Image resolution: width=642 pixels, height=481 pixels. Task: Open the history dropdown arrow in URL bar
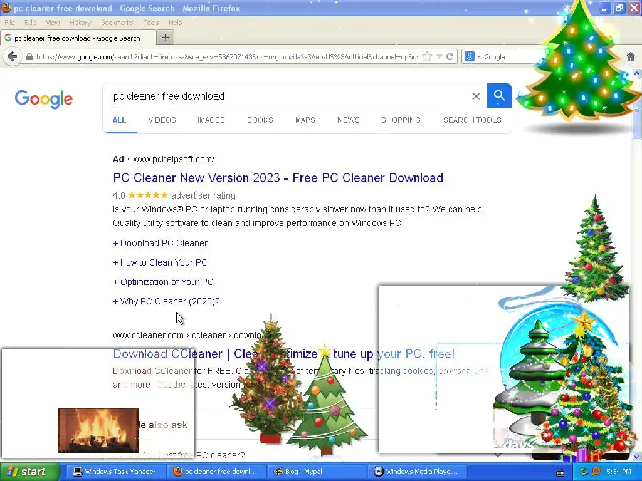pyautogui.click(x=439, y=57)
